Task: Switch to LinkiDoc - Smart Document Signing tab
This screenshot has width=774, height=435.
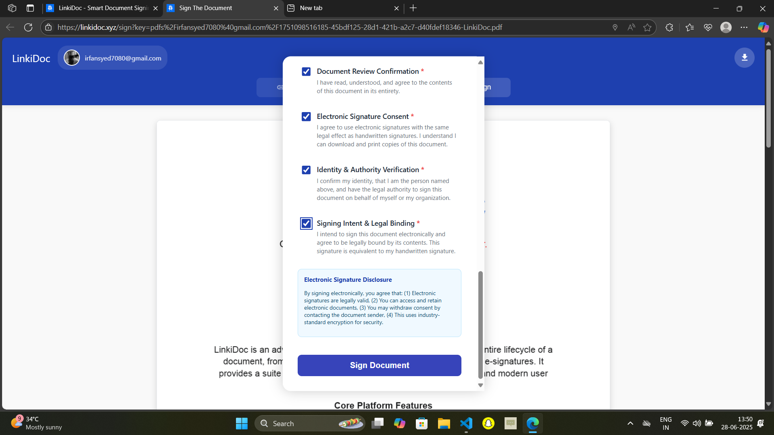Action: coord(102,8)
